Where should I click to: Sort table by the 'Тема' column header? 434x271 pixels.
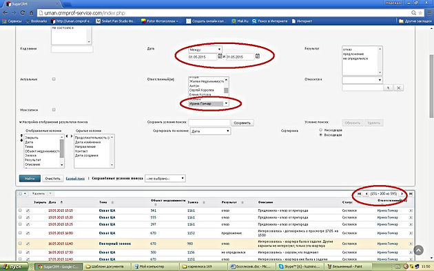tap(103, 202)
